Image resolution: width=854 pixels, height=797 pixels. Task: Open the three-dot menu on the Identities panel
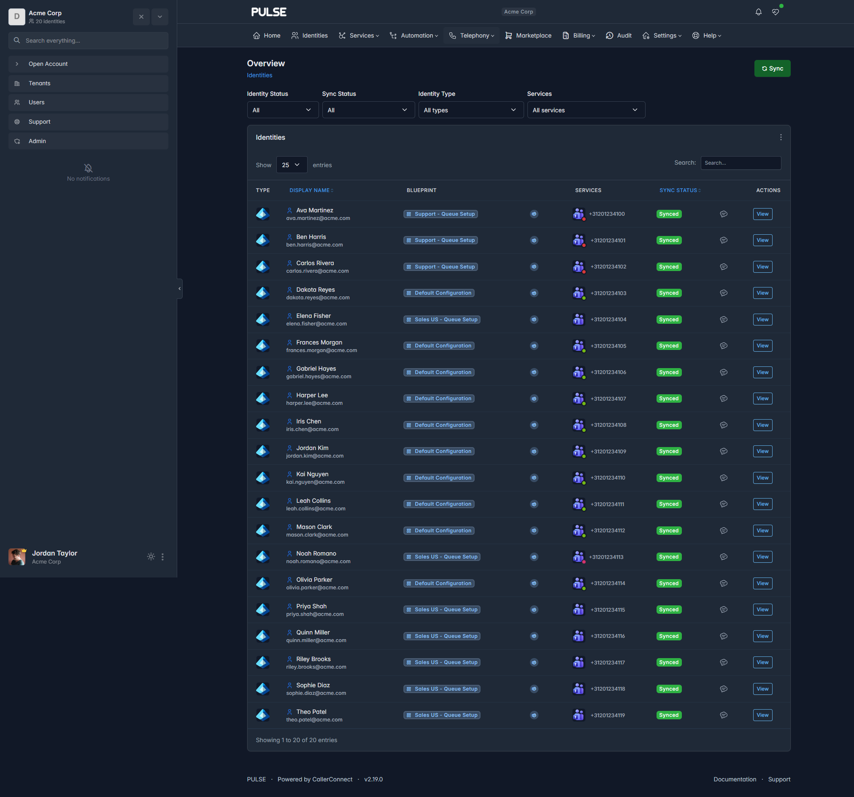point(781,137)
